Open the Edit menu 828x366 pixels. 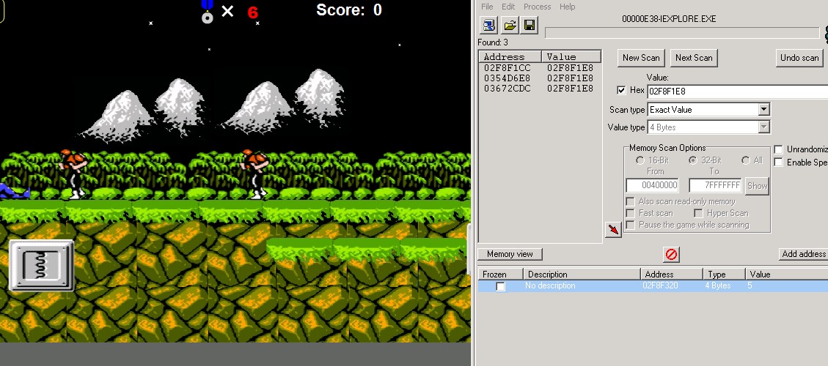click(508, 7)
